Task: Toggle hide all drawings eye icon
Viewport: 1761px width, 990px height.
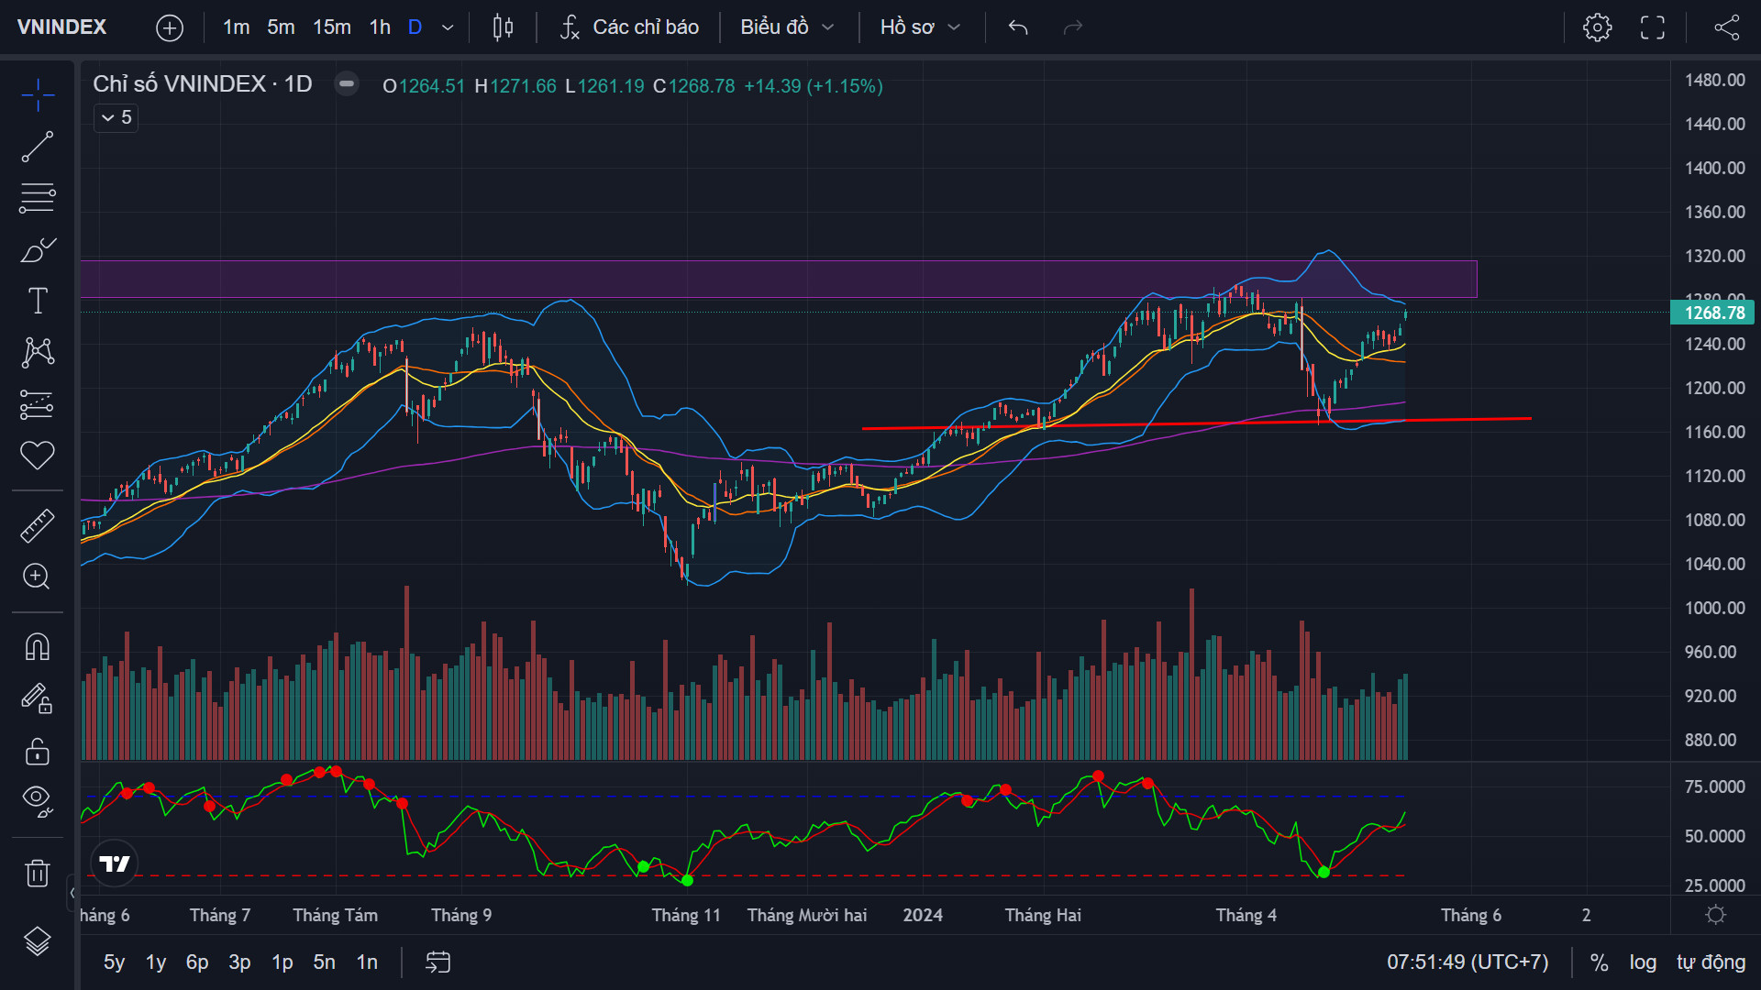Action: click(x=38, y=802)
